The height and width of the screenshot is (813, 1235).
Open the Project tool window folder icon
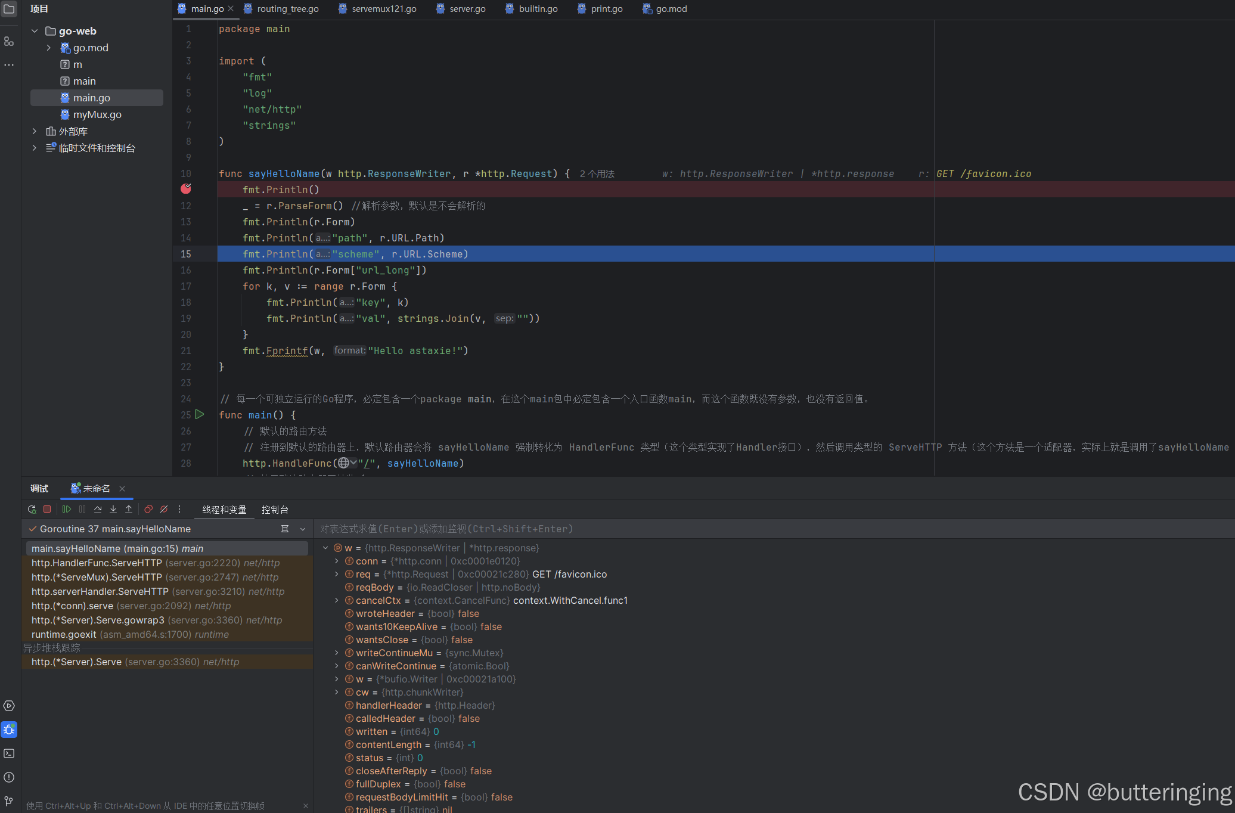(9, 9)
